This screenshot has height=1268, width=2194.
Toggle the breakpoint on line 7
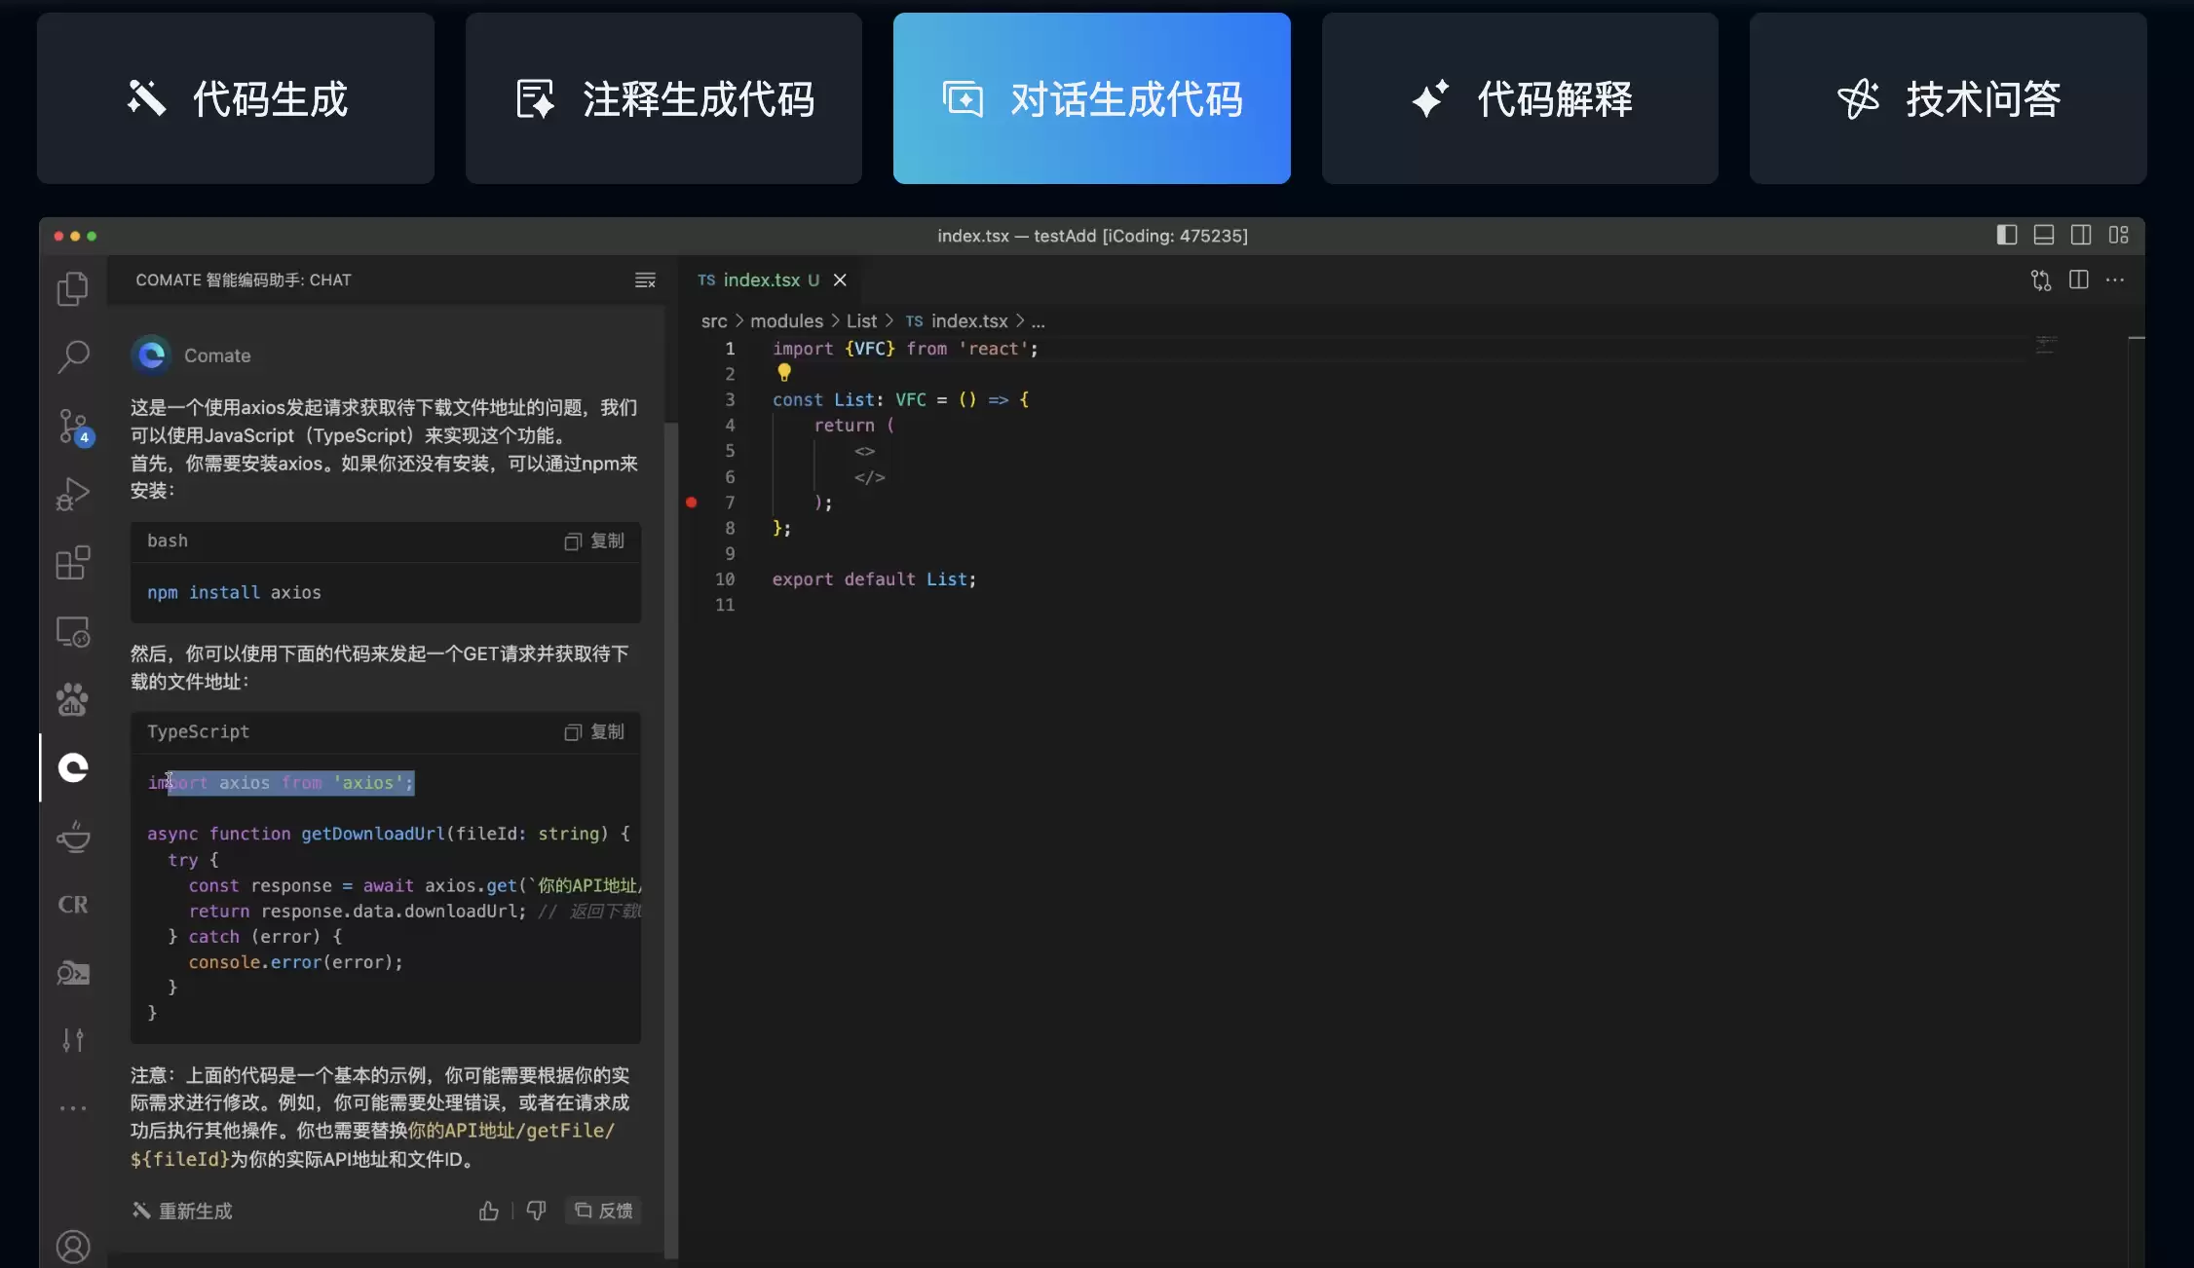click(692, 503)
